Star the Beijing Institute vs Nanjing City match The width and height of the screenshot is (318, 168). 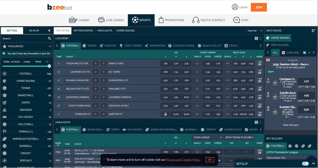point(158,89)
